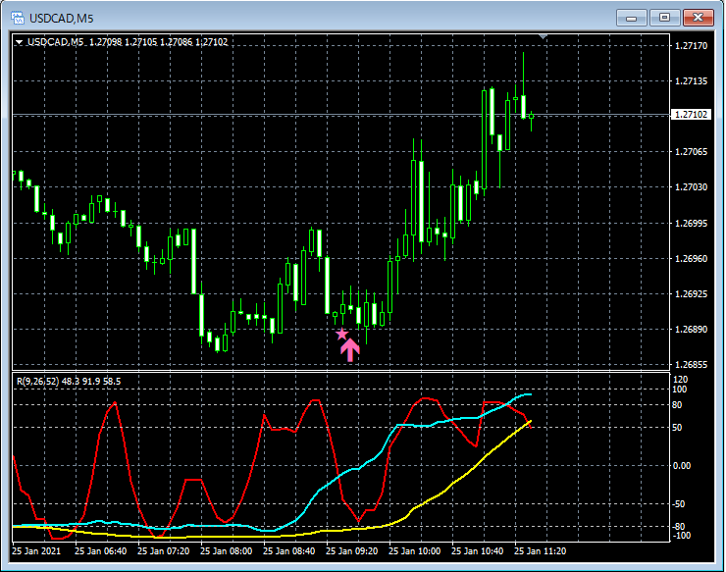Close the USDCAD,M5 chart window
The width and height of the screenshot is (726, 572).
[699, 18]
